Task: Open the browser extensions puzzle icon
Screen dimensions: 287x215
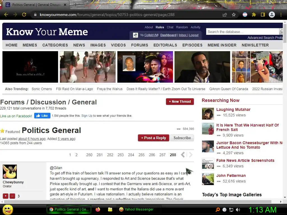Action: point(254,15)
